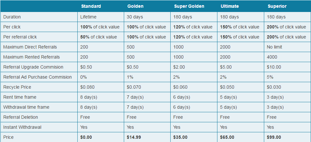Viewport: 311px width, 142px height.
Task: Click the Standard column header
Action: click(x=91, y=6)
